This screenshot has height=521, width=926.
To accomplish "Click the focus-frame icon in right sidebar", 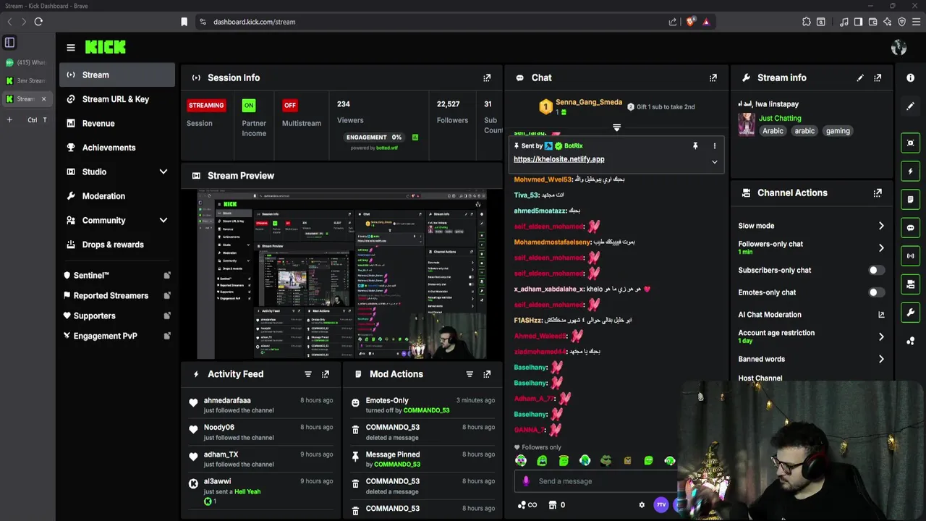I will pyautogui.click(x=911, y=143).
